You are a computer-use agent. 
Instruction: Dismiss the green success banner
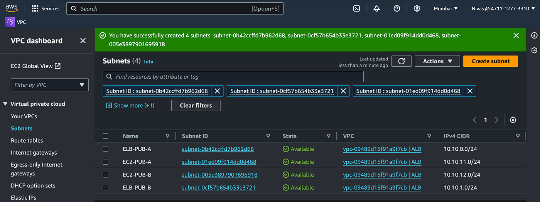(x=516, y=35)
